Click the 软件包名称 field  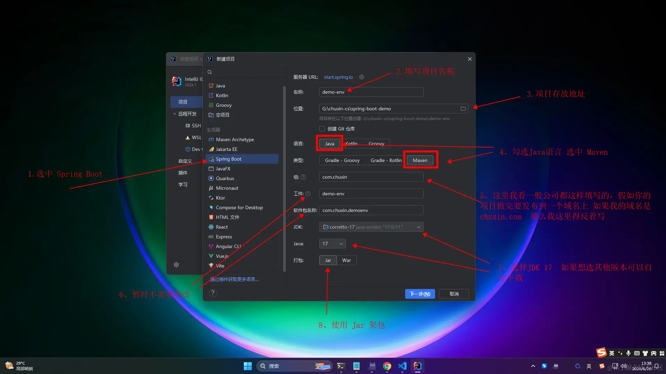(x=371, y=210)
